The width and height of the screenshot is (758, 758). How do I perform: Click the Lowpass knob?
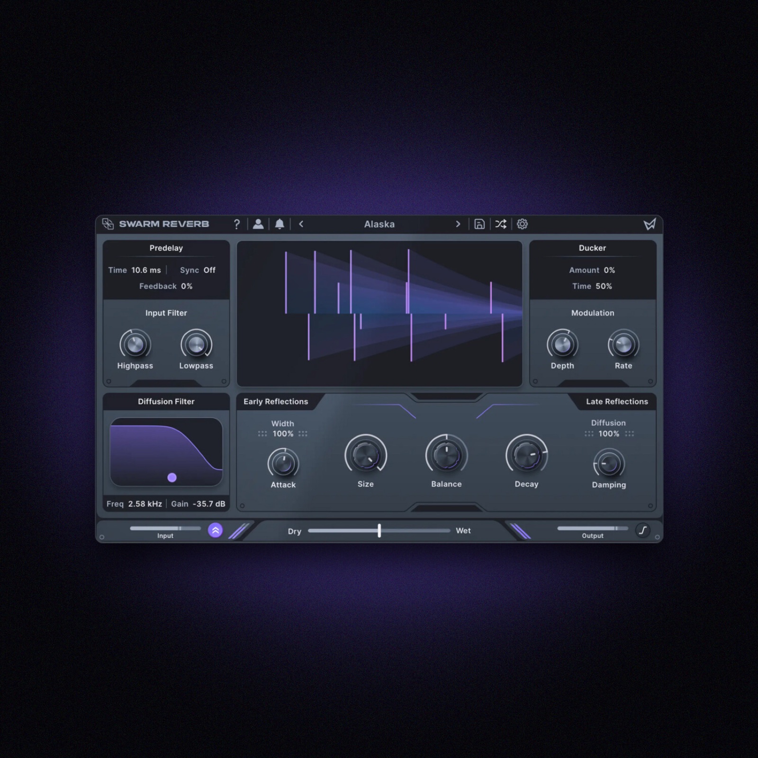pyautogui.click(x=196, y=345)
